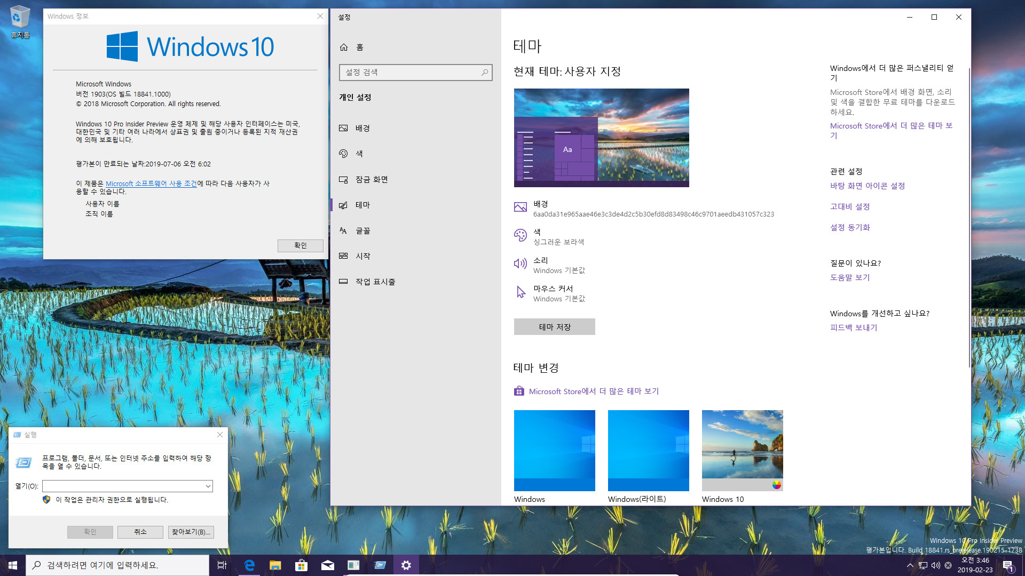
Task: Click Microsoft 소프트웨어 사용 조건 link in Windows 정보
Action: pos(151,183)
